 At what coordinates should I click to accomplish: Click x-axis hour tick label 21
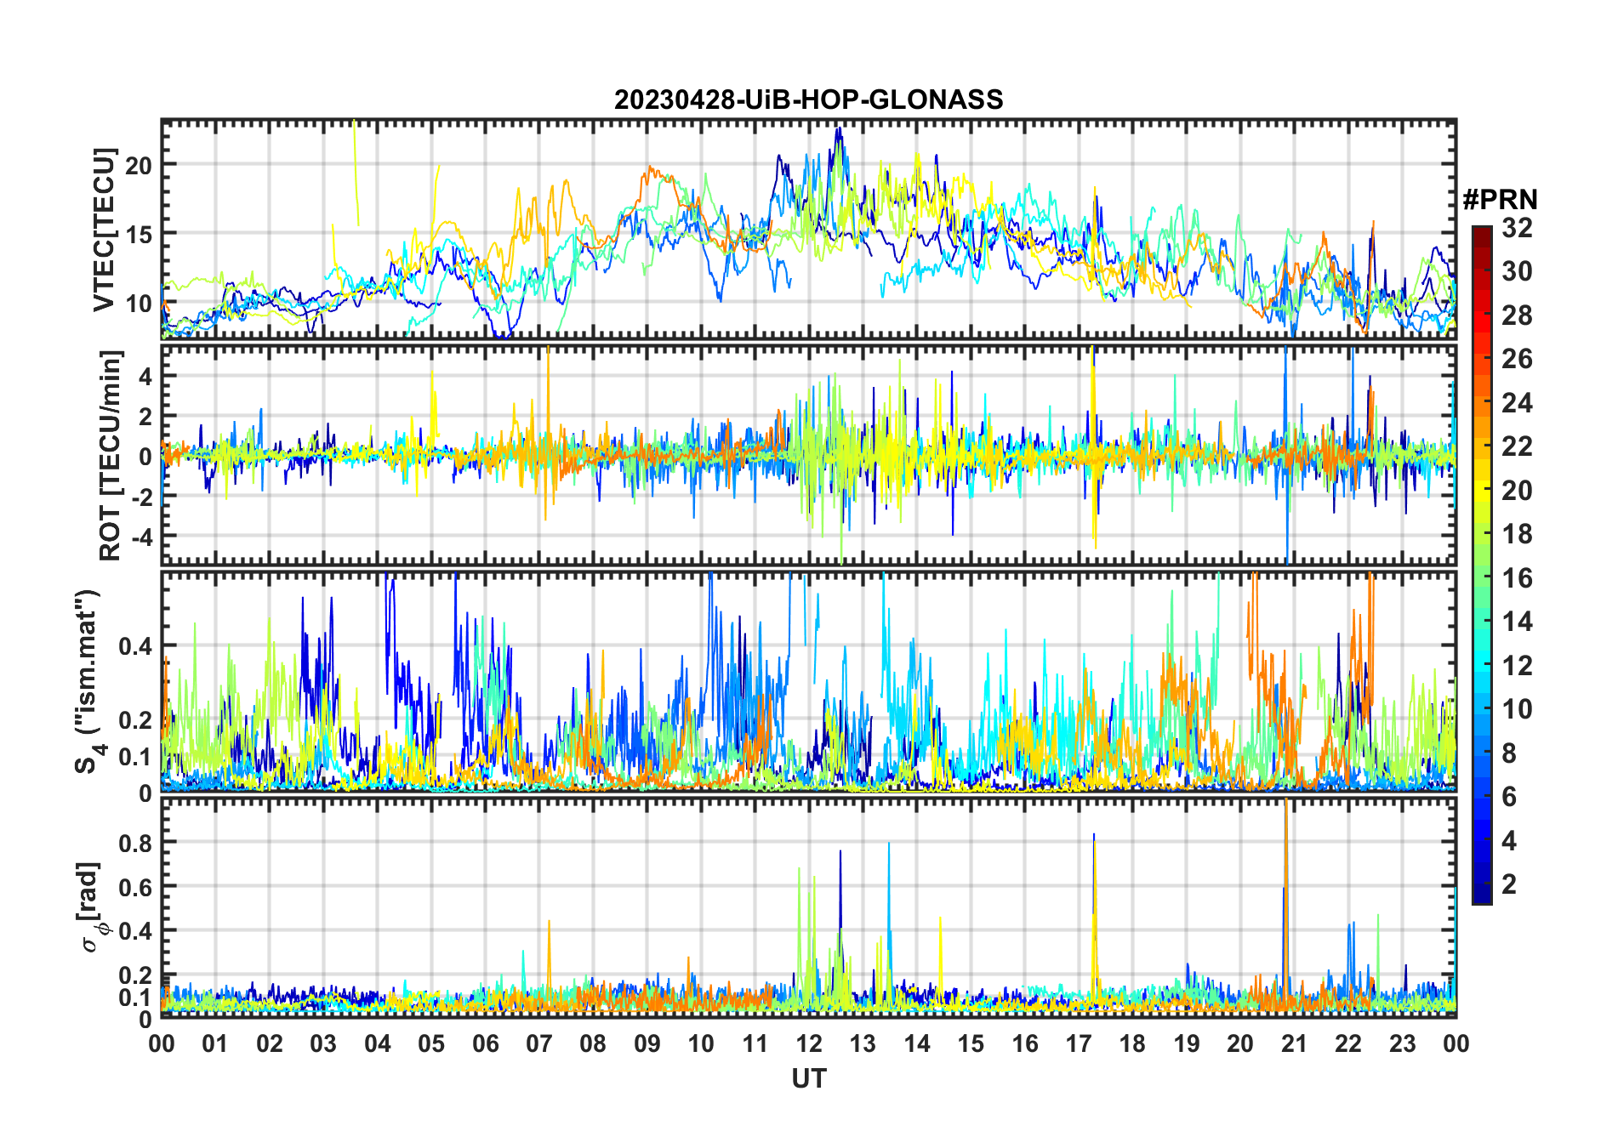(1295, 1043)
